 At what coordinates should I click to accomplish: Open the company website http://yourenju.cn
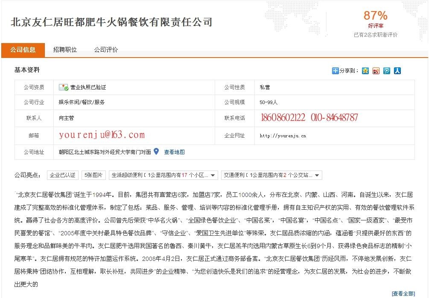(x=283, y=136)
